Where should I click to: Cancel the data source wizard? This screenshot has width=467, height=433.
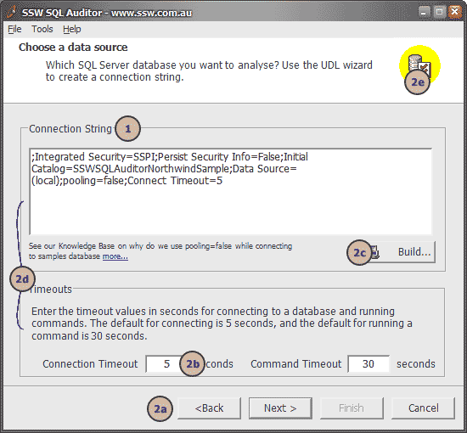coord(423,408)
